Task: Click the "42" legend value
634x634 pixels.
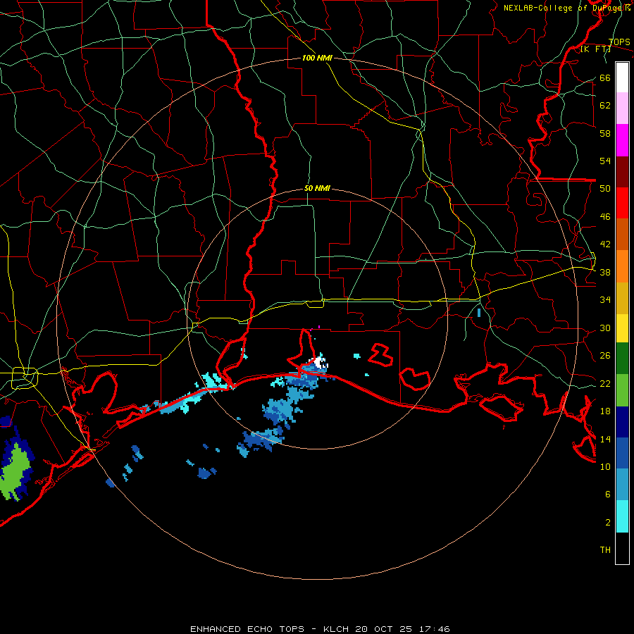Action: click(x=605, y=244)
